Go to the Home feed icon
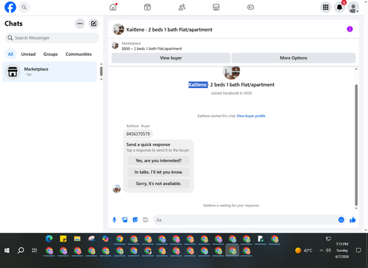 113,7
